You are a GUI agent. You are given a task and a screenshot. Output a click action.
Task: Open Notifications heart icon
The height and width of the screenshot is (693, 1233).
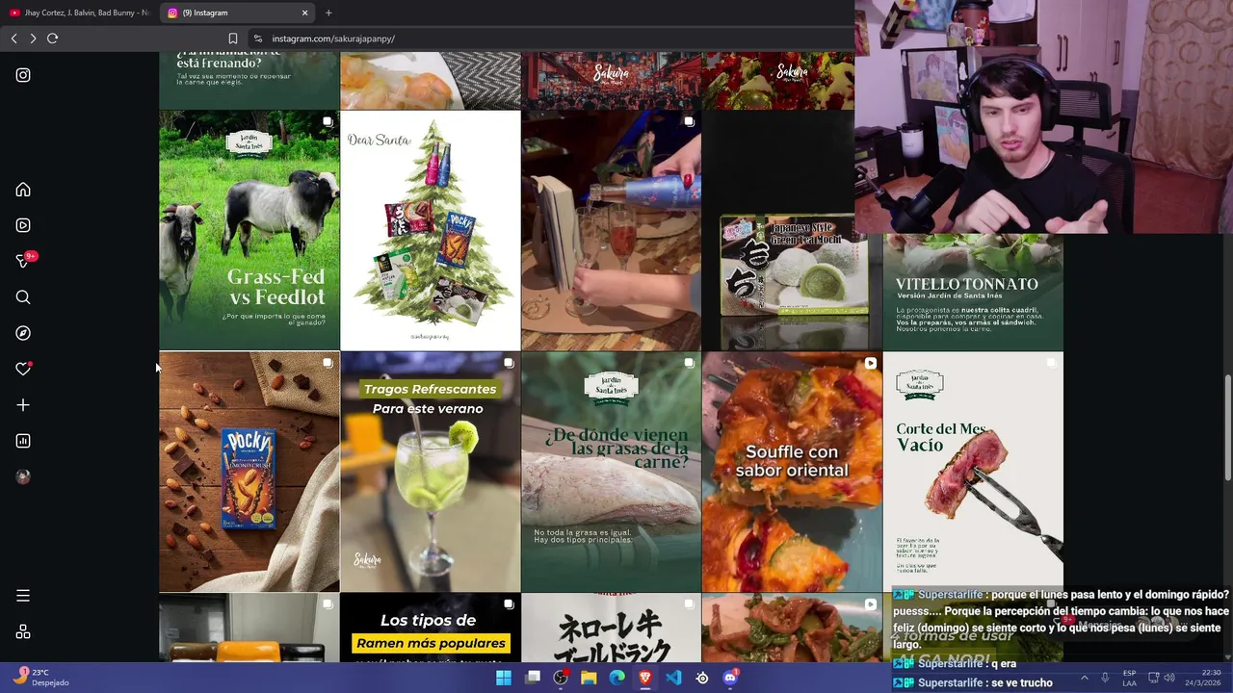pyautogui.click(x=23, y=369)
